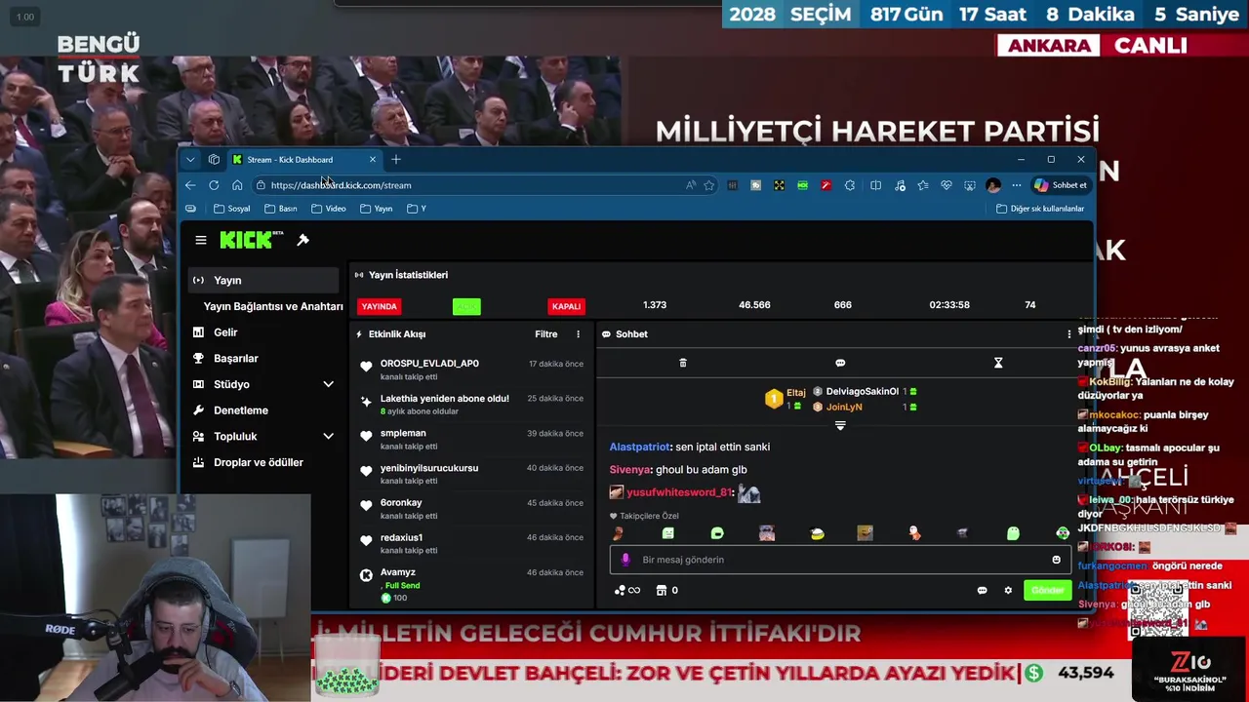Screen dimensions: 1249x702
Task: Open Sosyal bookmarks folder
Action: click(x=232, y=209)
